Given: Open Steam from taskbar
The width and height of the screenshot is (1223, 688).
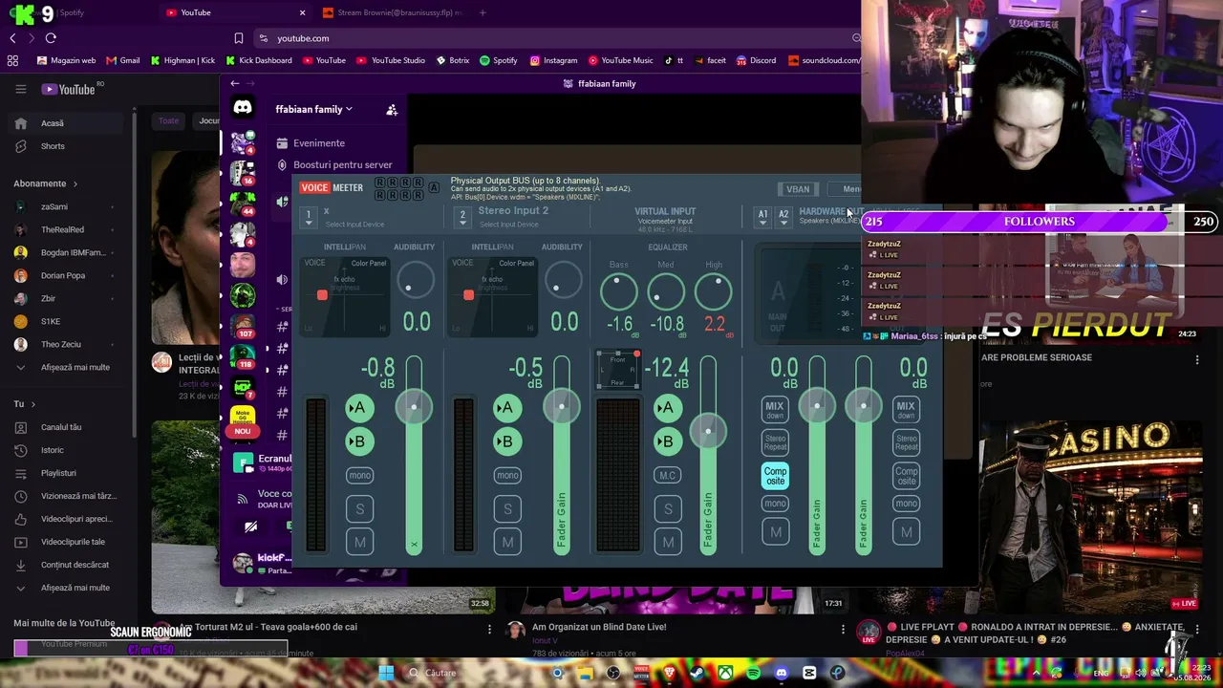Looking at the screenshot, I should 697,673.
